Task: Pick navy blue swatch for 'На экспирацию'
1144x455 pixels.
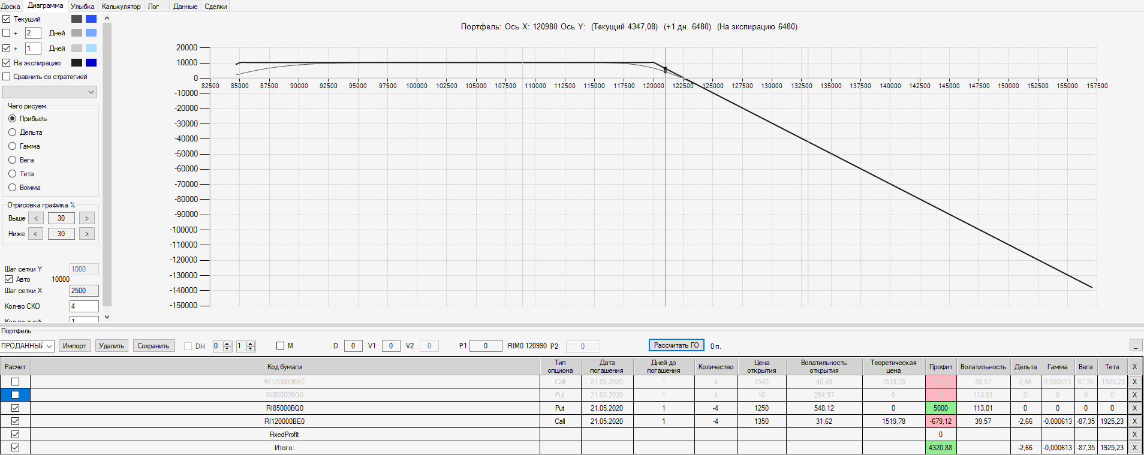Action: pos(91,63)
